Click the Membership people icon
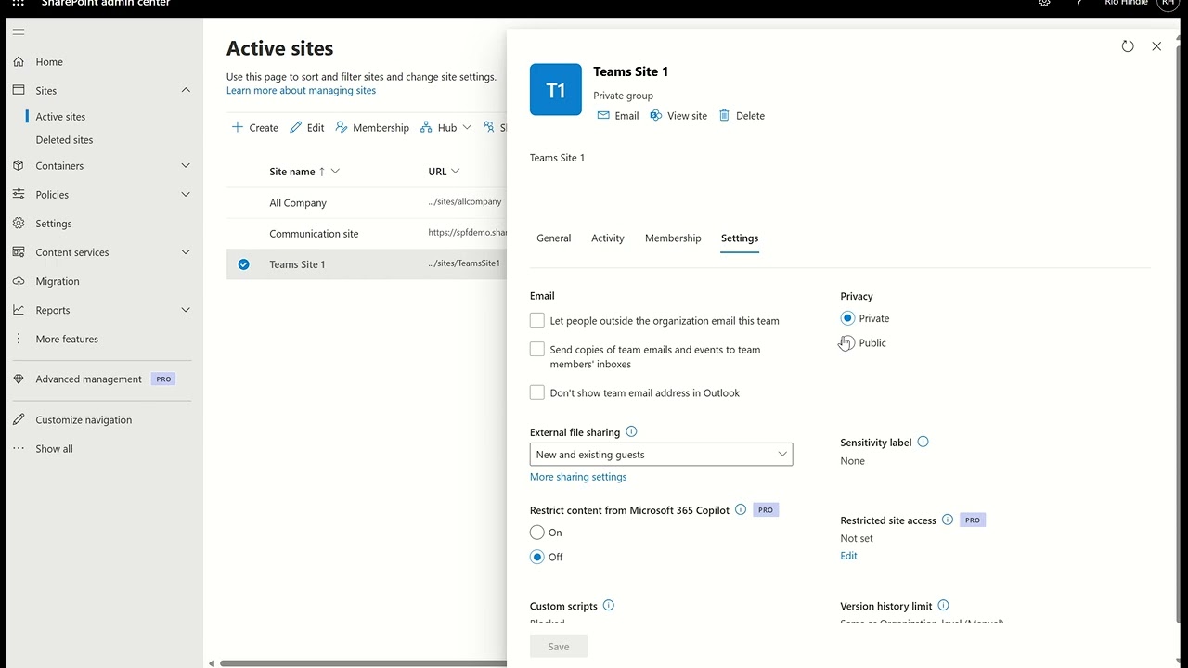 point(342,127)
